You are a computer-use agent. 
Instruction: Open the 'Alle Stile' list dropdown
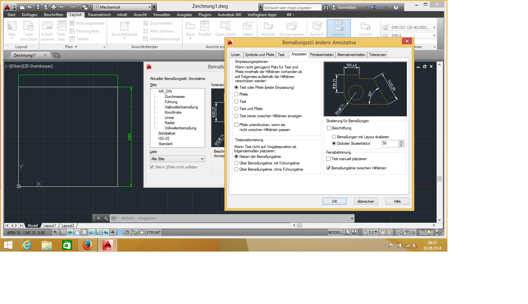177,159
